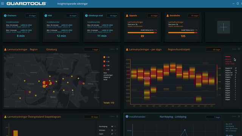The height and width of the screenshot is (136, 242).
Task: Open the period dropdown on Stockholm card
Action: [193, 15]
